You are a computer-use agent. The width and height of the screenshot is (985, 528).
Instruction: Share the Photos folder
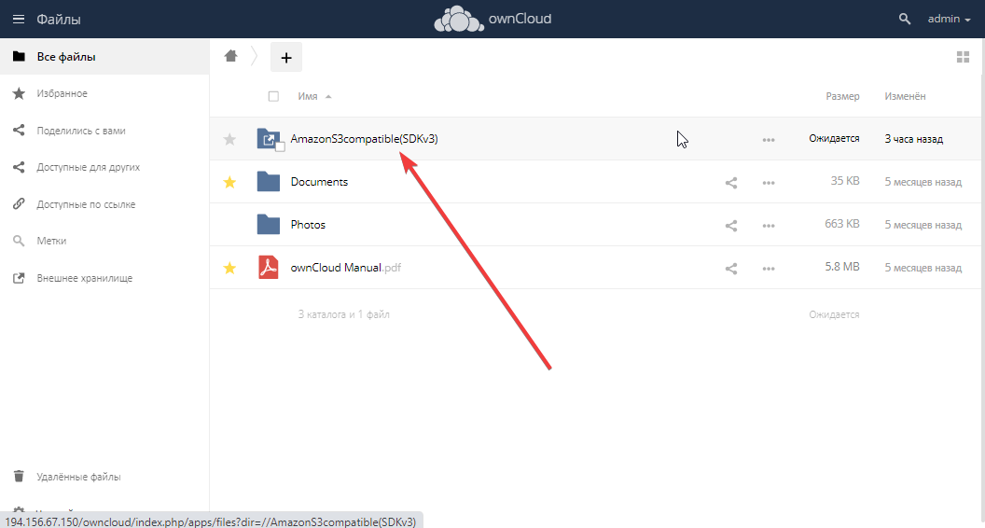tap(731, 226)
